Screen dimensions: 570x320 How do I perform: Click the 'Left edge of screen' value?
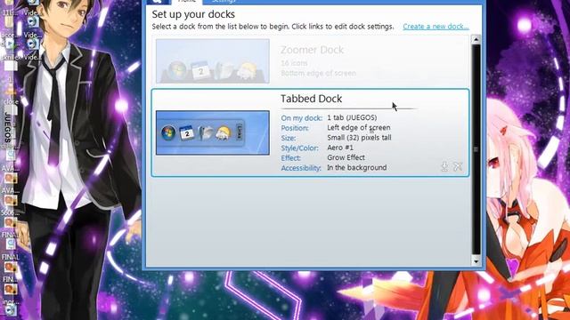(x=359, y=128)
